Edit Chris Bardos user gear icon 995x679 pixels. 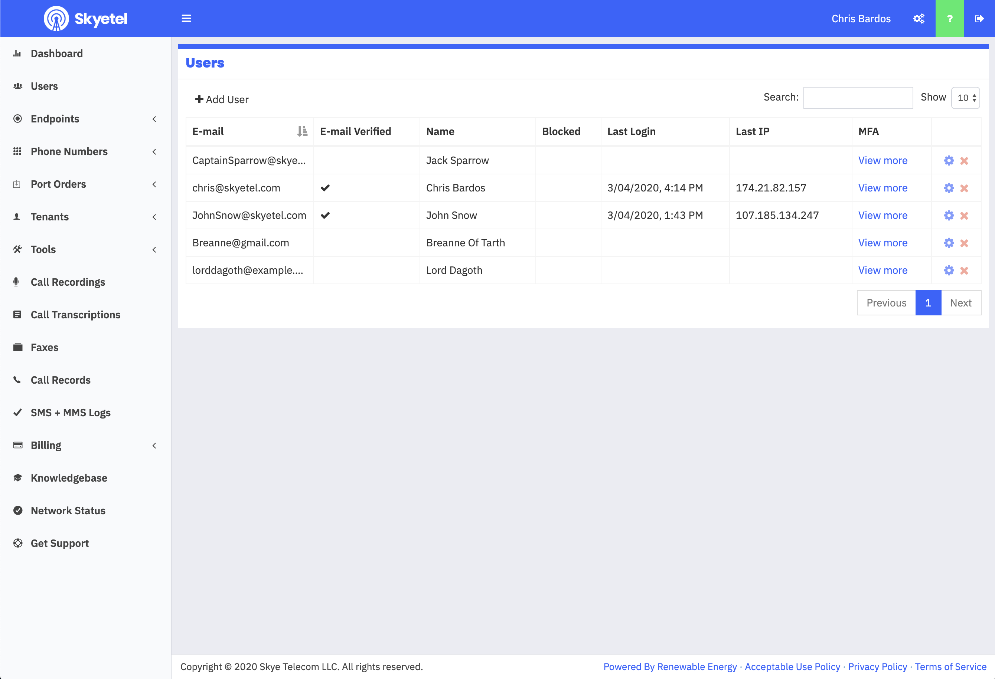pos(949,188)
